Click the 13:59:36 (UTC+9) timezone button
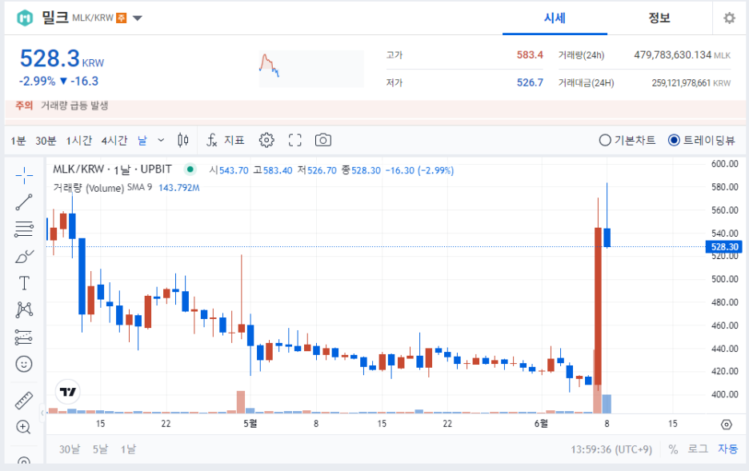 point(611,449)
